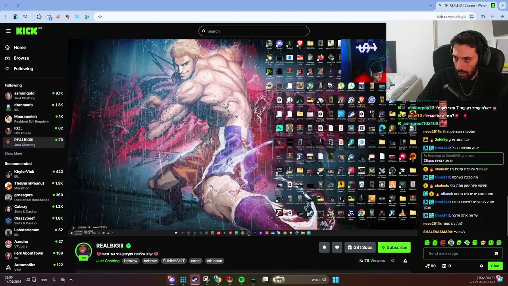The image size is (508, 286).
Task: Expand the system tray hidden icons chevron
Action: (71, 280)
